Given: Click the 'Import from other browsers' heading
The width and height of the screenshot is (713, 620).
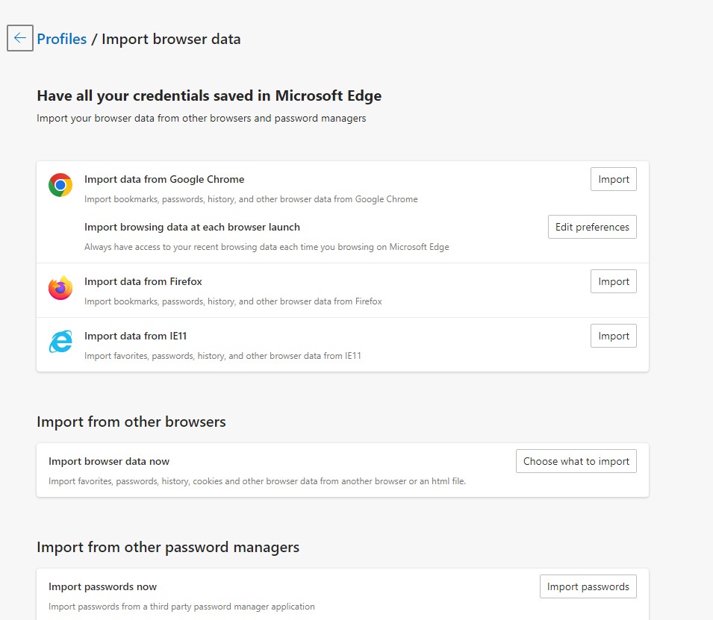Looking at the screenshot, I should point(131,422).
